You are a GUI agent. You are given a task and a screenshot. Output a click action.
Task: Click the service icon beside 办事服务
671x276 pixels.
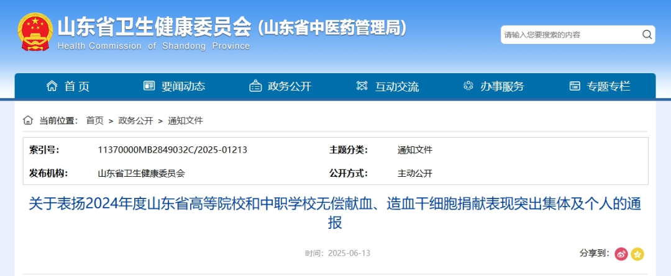468,86
